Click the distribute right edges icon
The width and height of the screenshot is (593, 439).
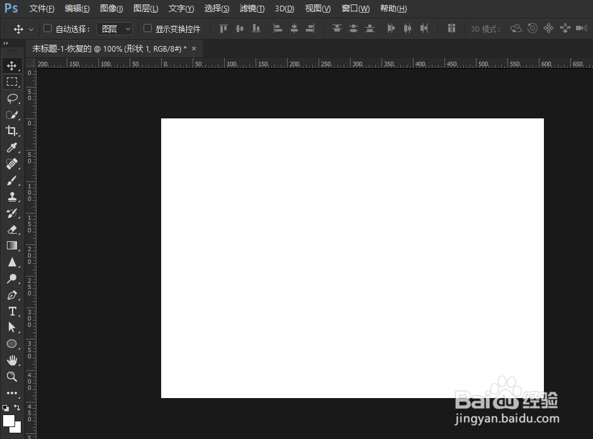tap(424, 28)
